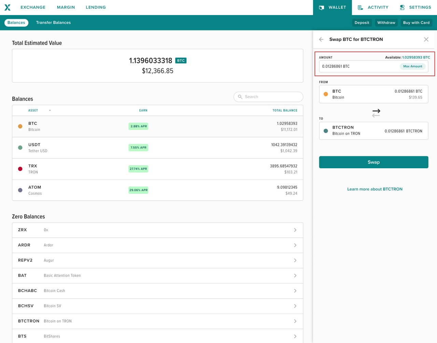Click the red TRX coin icon

(x=20, y=169)
